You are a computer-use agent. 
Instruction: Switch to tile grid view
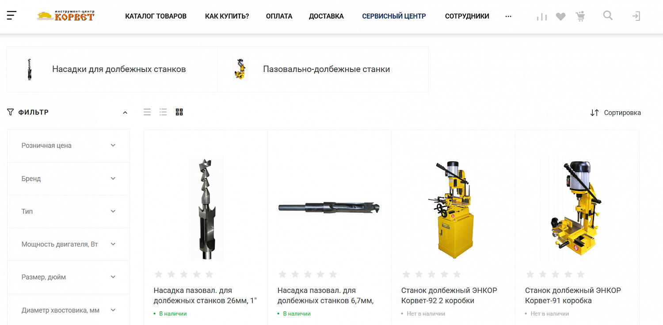pos(179,112)
